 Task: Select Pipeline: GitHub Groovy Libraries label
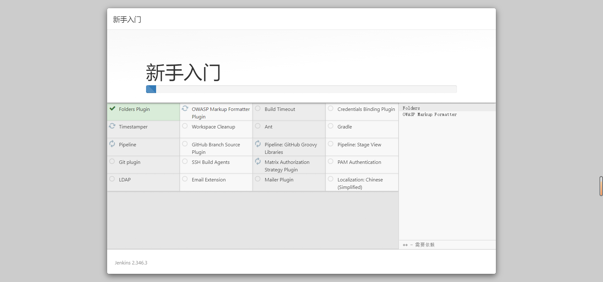coord(291,149)
